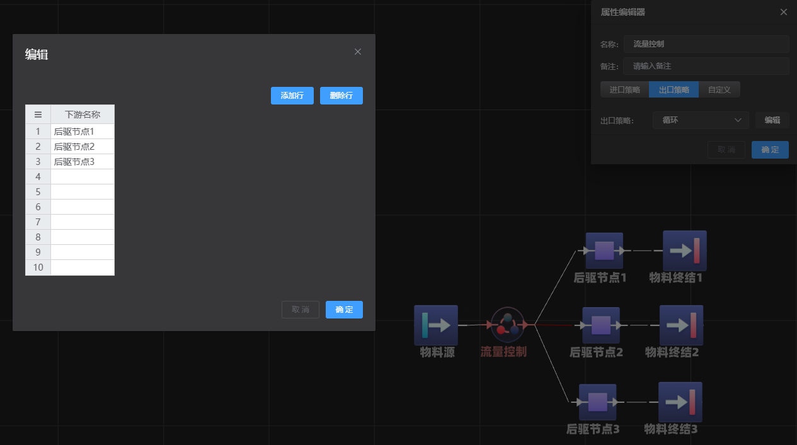Click the 流量控制 flow control node
Viewport: 797px width, 445px height.
click(507, 325)
